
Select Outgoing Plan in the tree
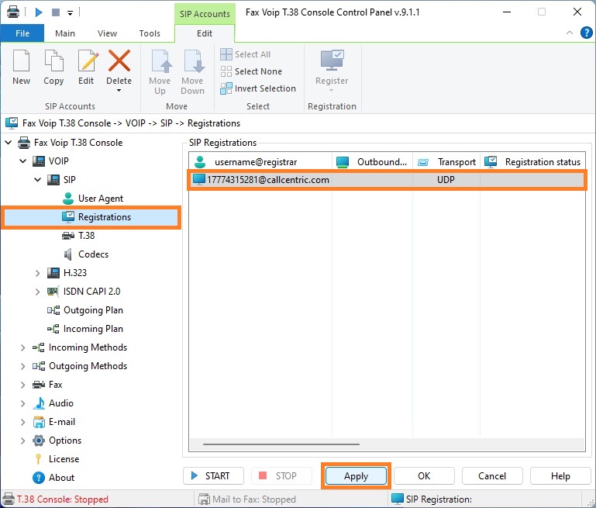(93, 310)
